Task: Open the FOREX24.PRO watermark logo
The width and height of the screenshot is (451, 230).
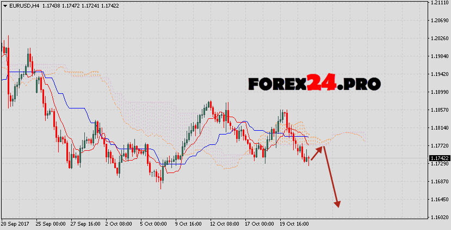Action: [314, 84]
